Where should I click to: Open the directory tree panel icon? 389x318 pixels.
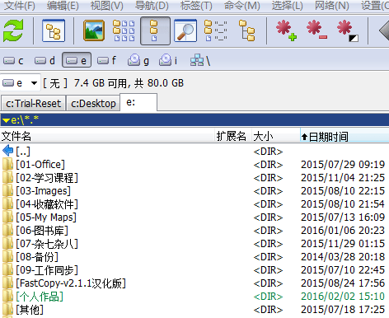click(x=54, y=30)
